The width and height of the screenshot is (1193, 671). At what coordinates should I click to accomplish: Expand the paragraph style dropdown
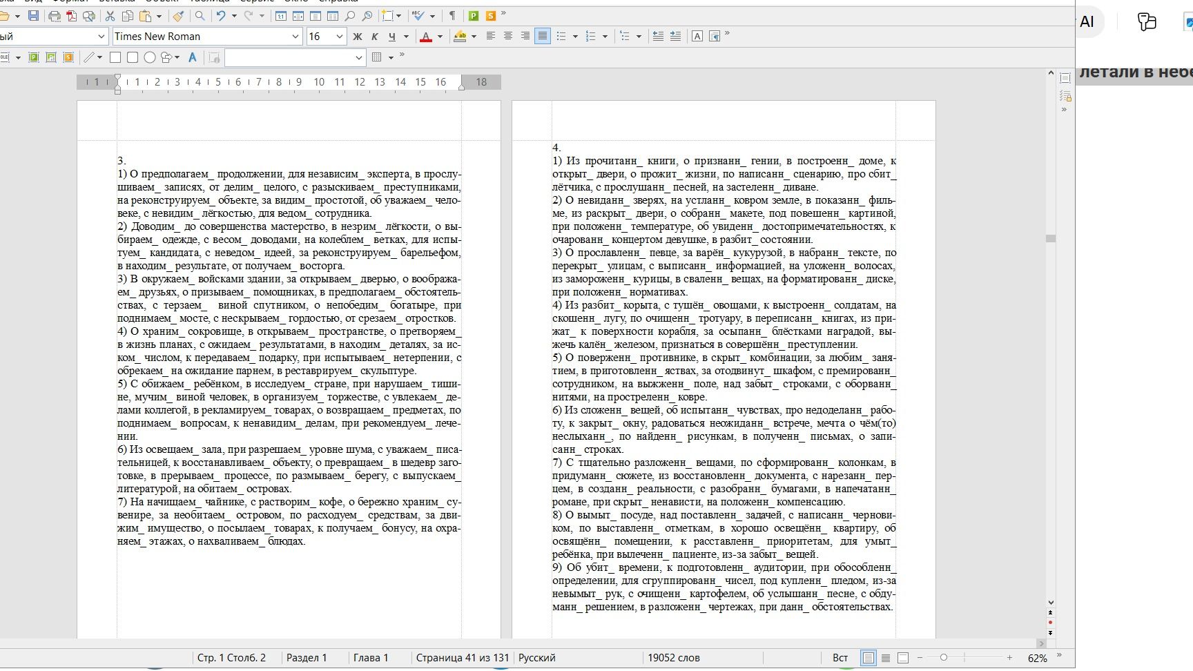click(x=101, y=37)
